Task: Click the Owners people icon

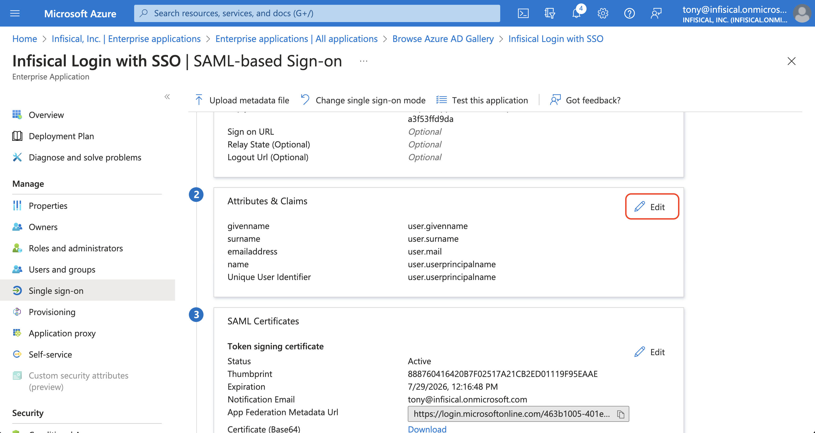Action: pyautogui.click(x=17, y=227)
